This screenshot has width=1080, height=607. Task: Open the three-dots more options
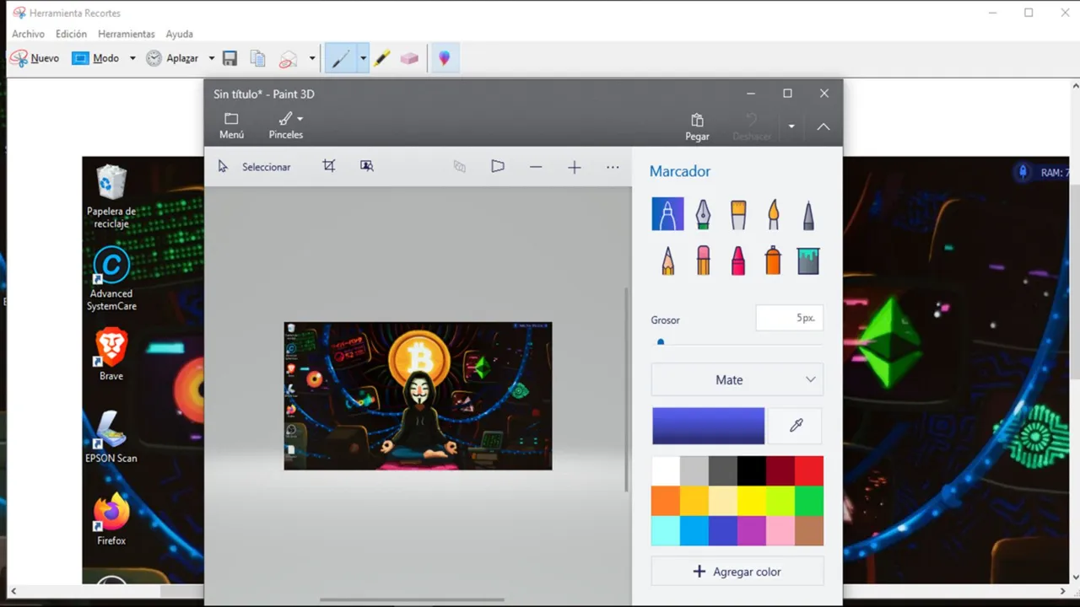pyautogui.click(x=613, y=167)
